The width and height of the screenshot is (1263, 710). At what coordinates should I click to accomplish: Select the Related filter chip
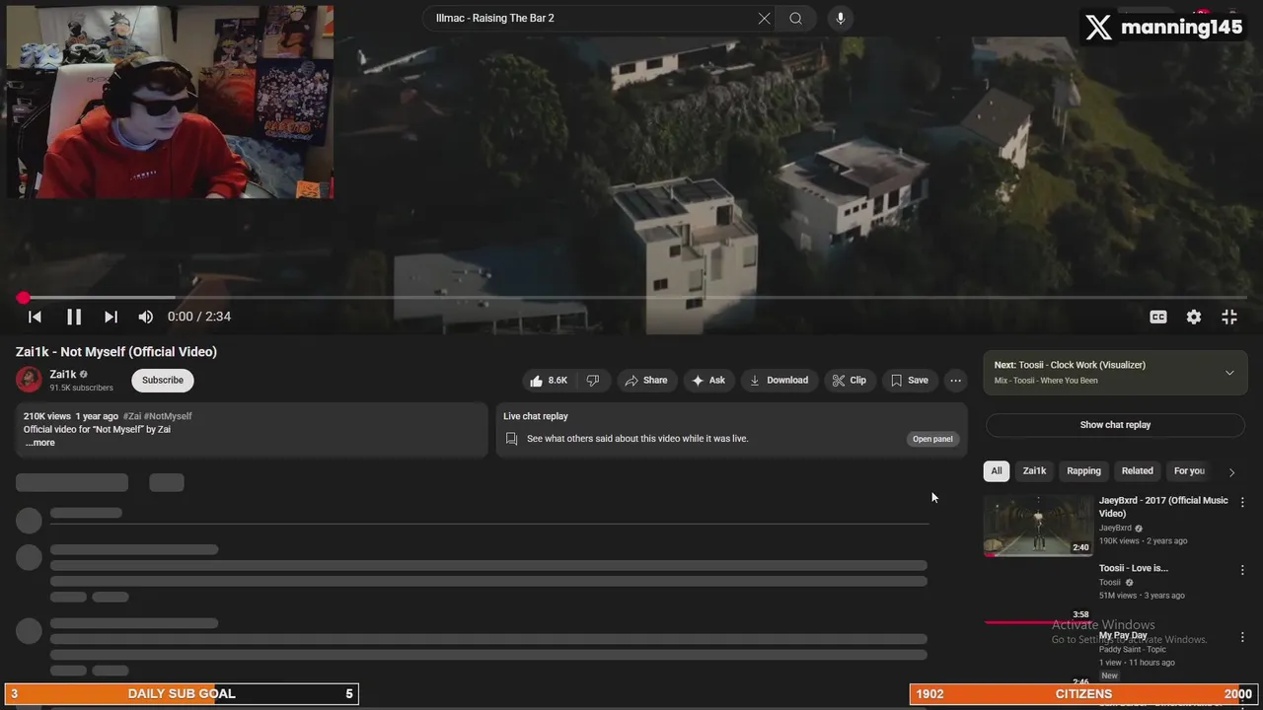tap(1137, 471)
